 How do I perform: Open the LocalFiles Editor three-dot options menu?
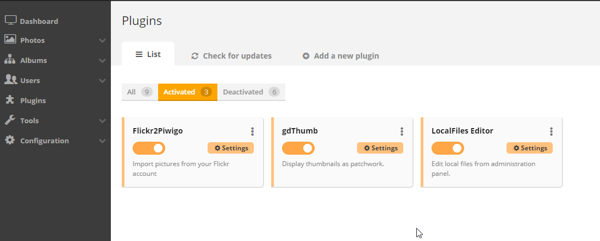click(x=552, y=131)
